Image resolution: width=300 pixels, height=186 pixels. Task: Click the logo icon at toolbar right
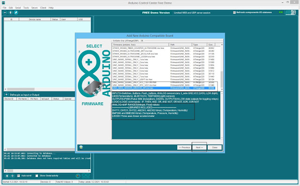pyautogui.click(x=290, y=13)
